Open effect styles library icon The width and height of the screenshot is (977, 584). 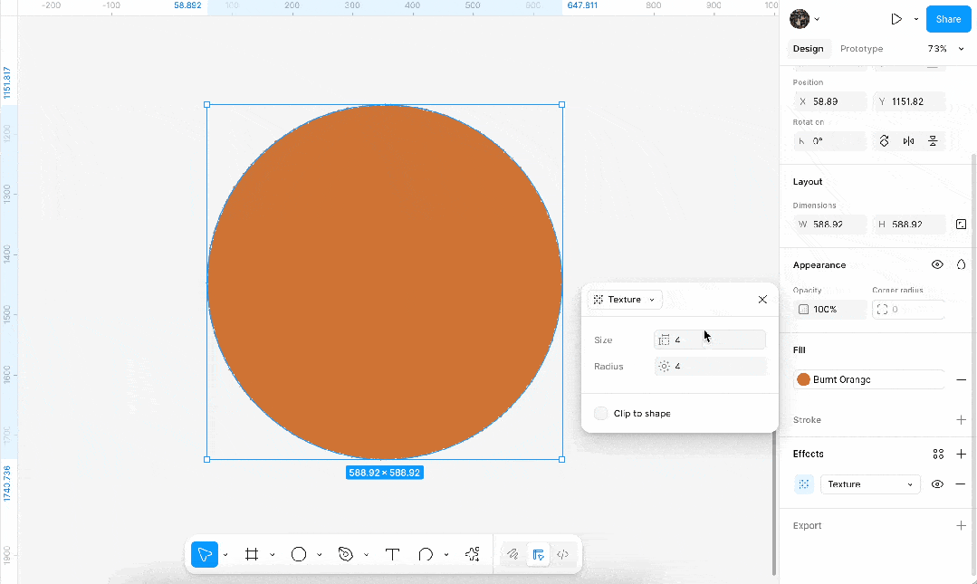[x=938, y=455]
